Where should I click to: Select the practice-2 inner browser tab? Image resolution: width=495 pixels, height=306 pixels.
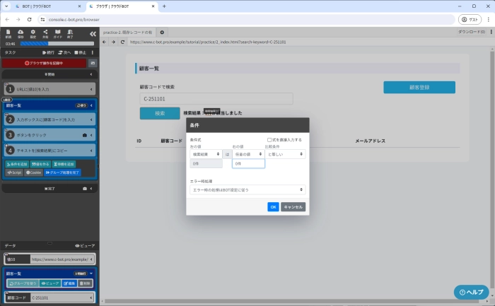click(x=127, y=33)
